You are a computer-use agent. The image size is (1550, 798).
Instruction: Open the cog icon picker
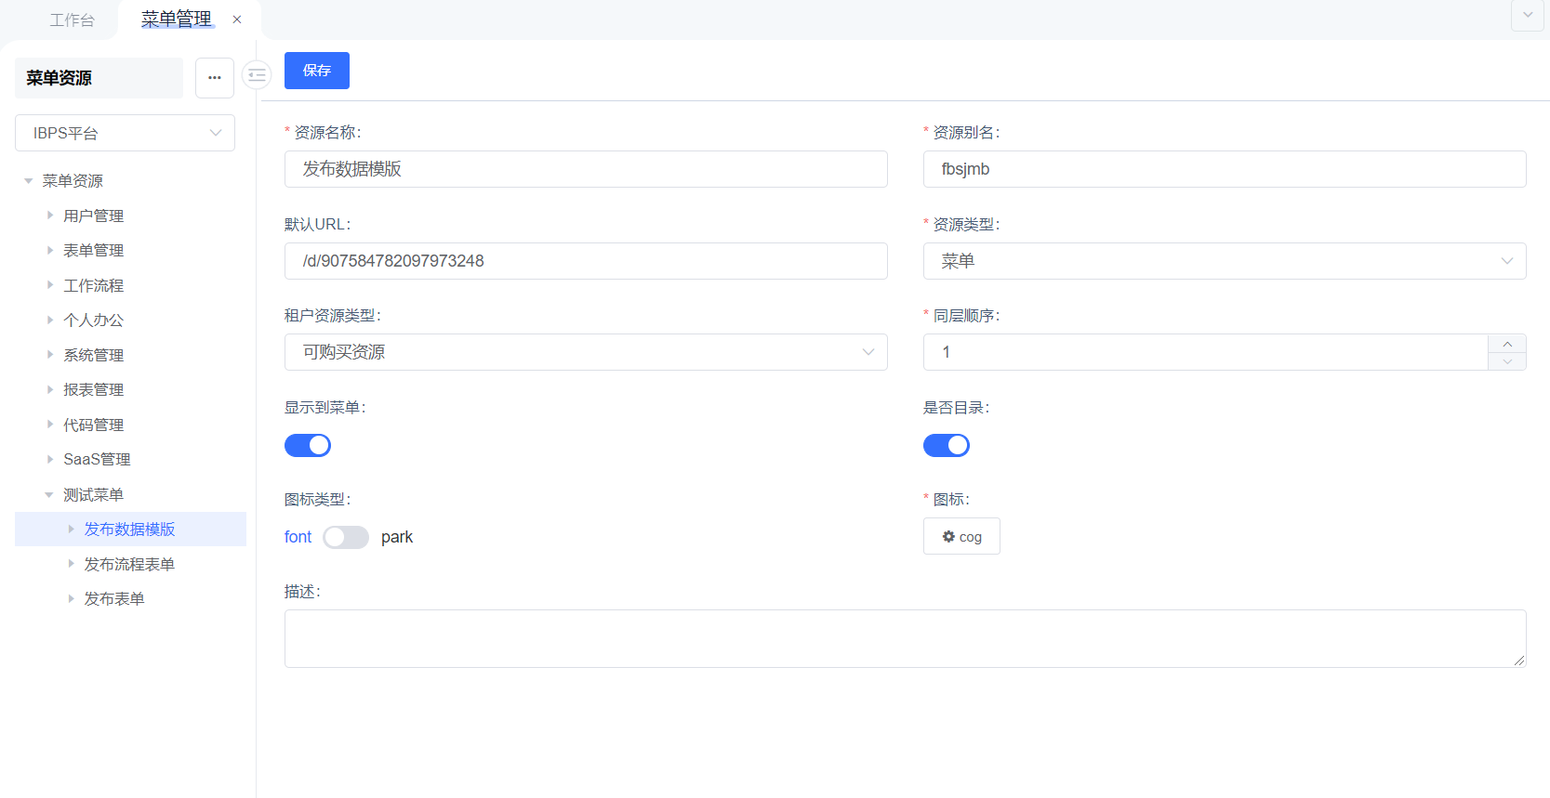click(961, 536)
